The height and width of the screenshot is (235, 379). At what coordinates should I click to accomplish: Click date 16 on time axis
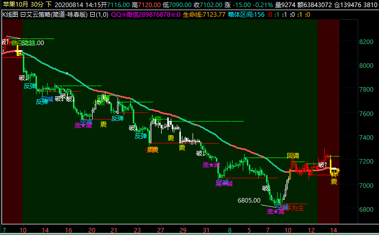(x=68, y=230)
